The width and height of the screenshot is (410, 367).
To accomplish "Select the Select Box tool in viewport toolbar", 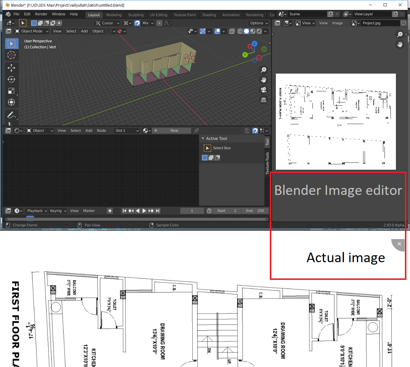I will coord(12,44).
